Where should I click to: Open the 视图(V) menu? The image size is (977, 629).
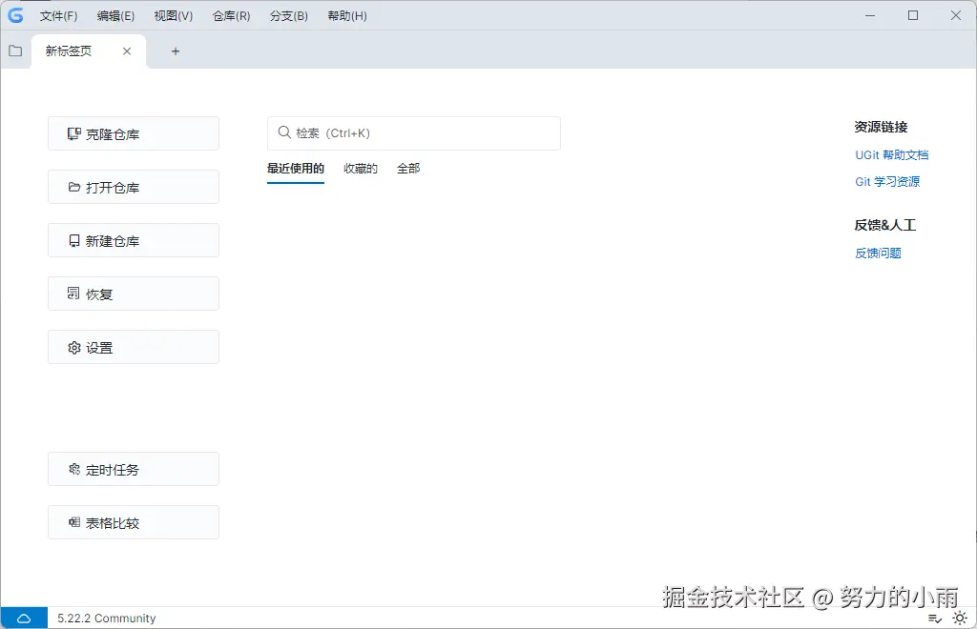pyautogui.click(x=174, y=16)
